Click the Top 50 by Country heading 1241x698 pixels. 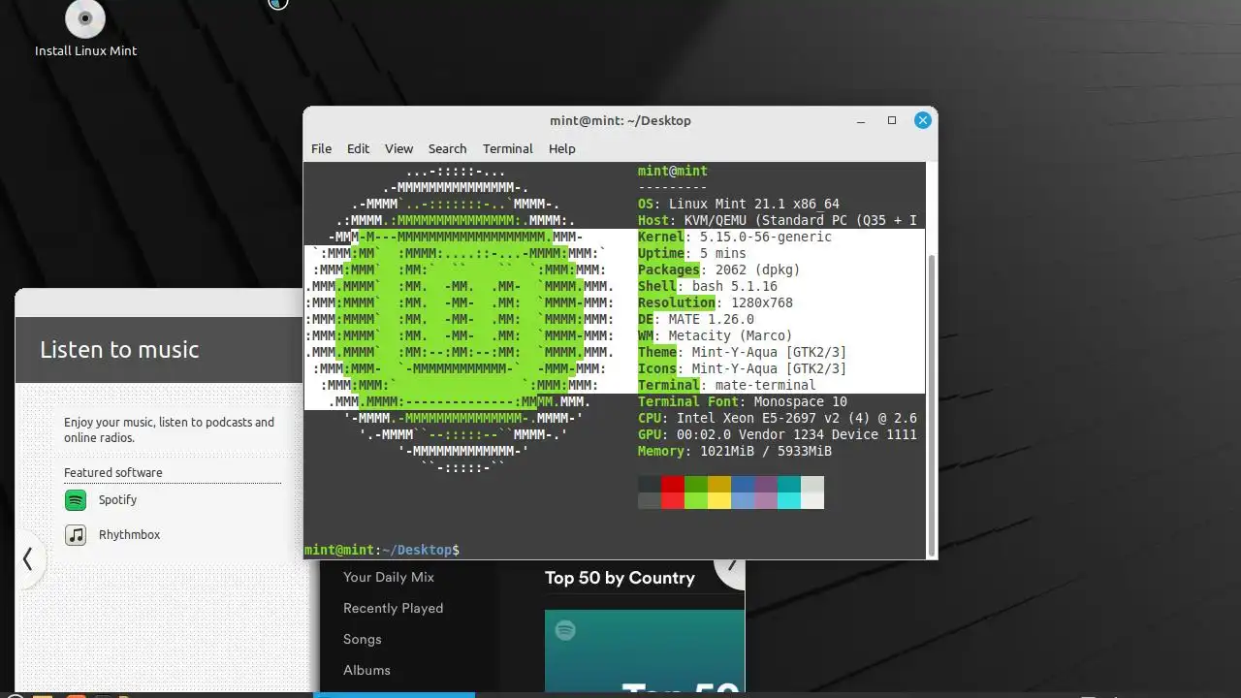tap(620, 578)
